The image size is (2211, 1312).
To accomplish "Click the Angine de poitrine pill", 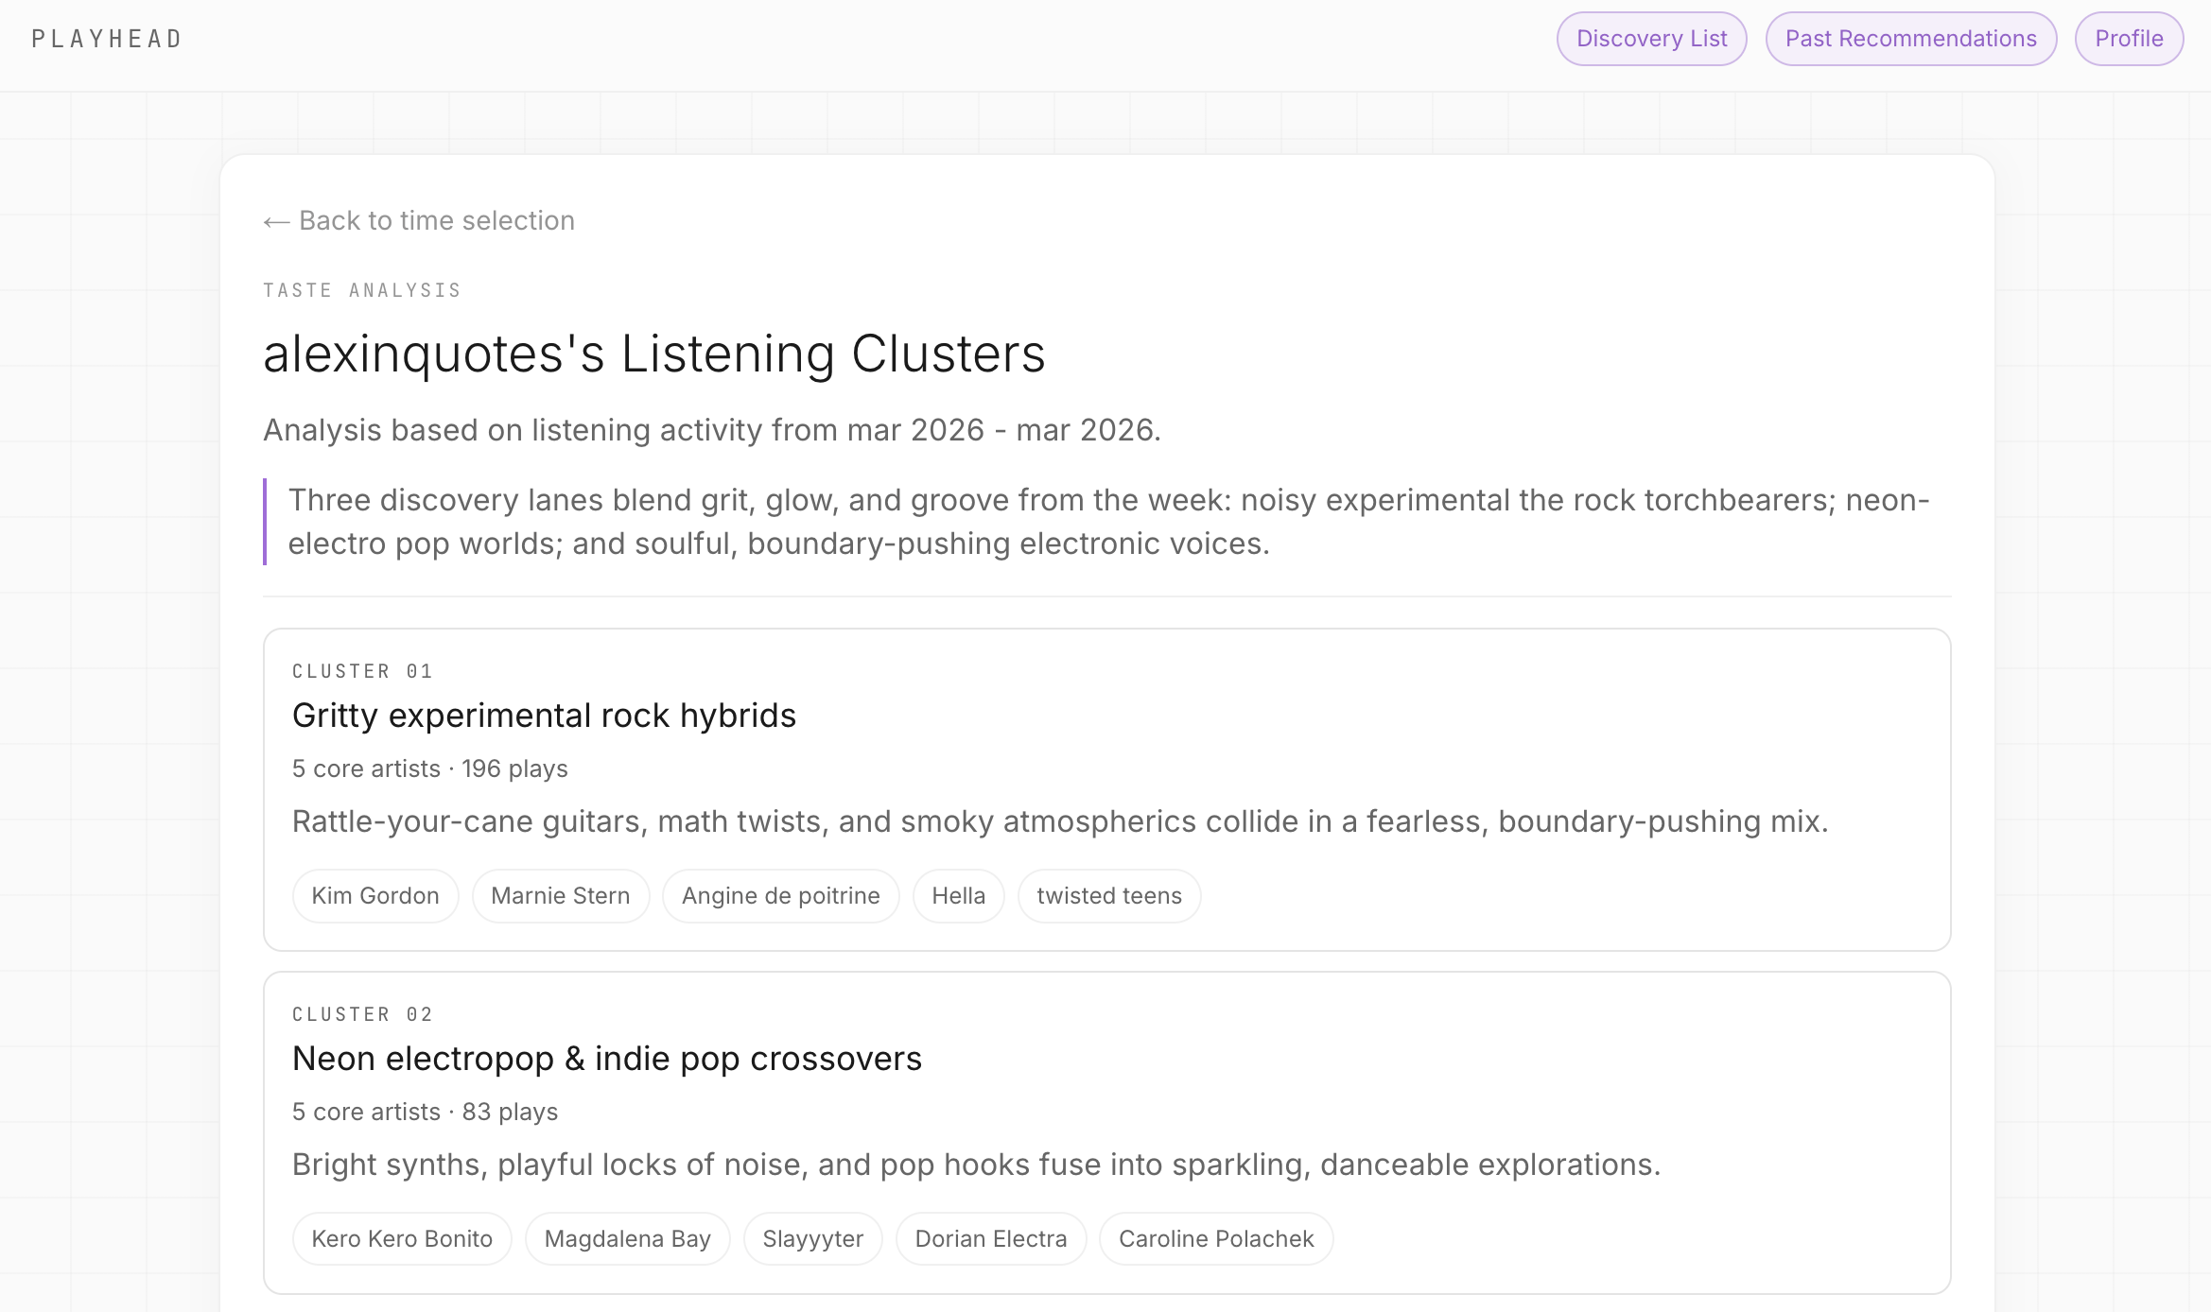I will (x=781, y=895).
